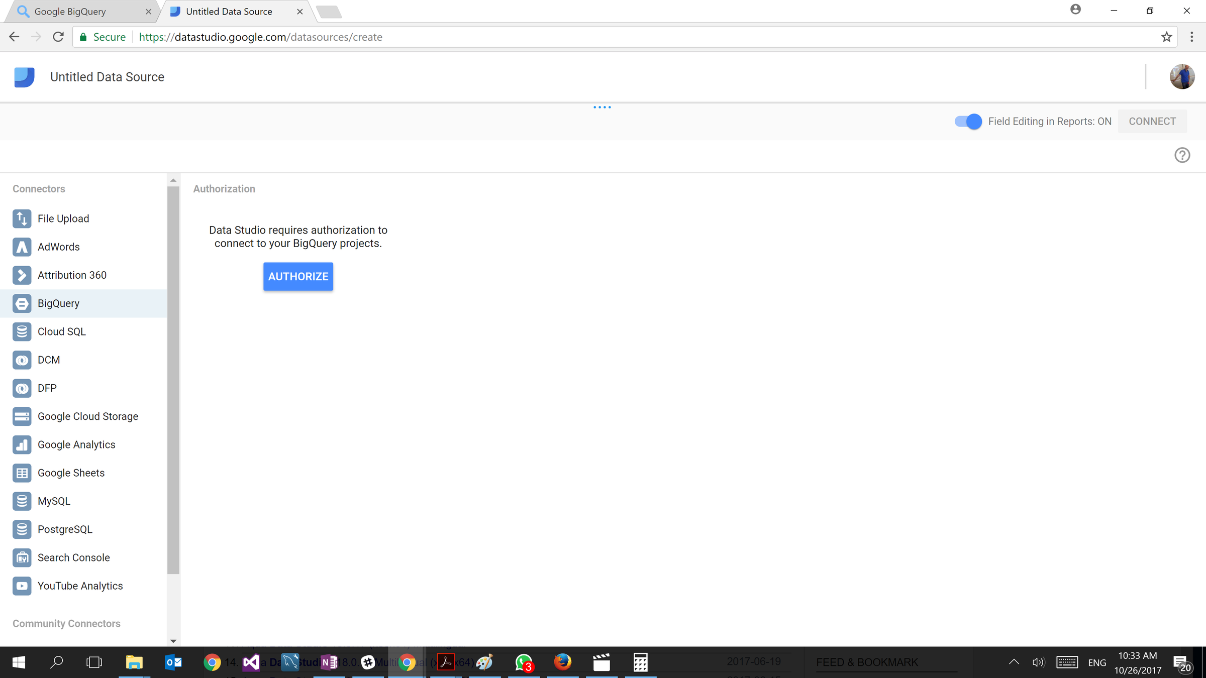The height and width of the screenshot is (678, 1206).
Task: Open File Explorer from the taskbar
Action: pyautogui.click(x=134, y=662)
